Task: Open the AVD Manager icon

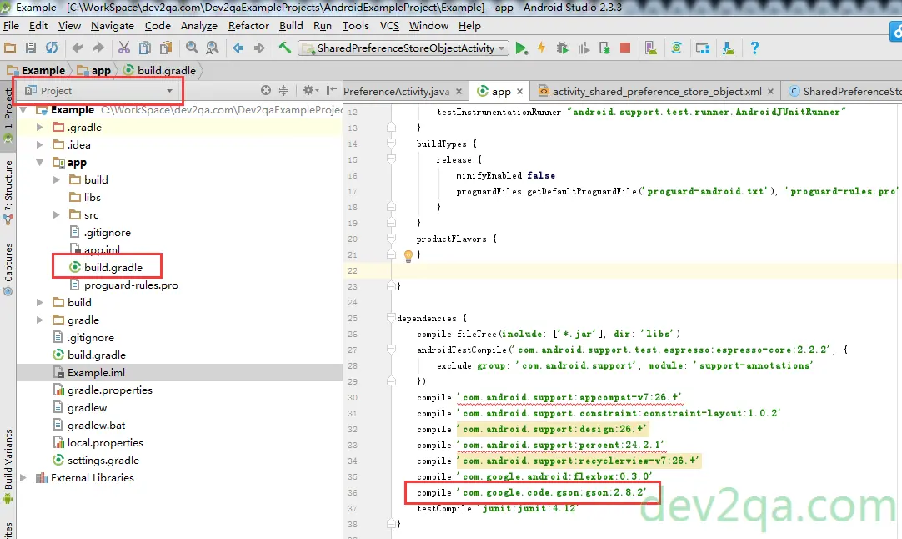Action: pos(650,48)
